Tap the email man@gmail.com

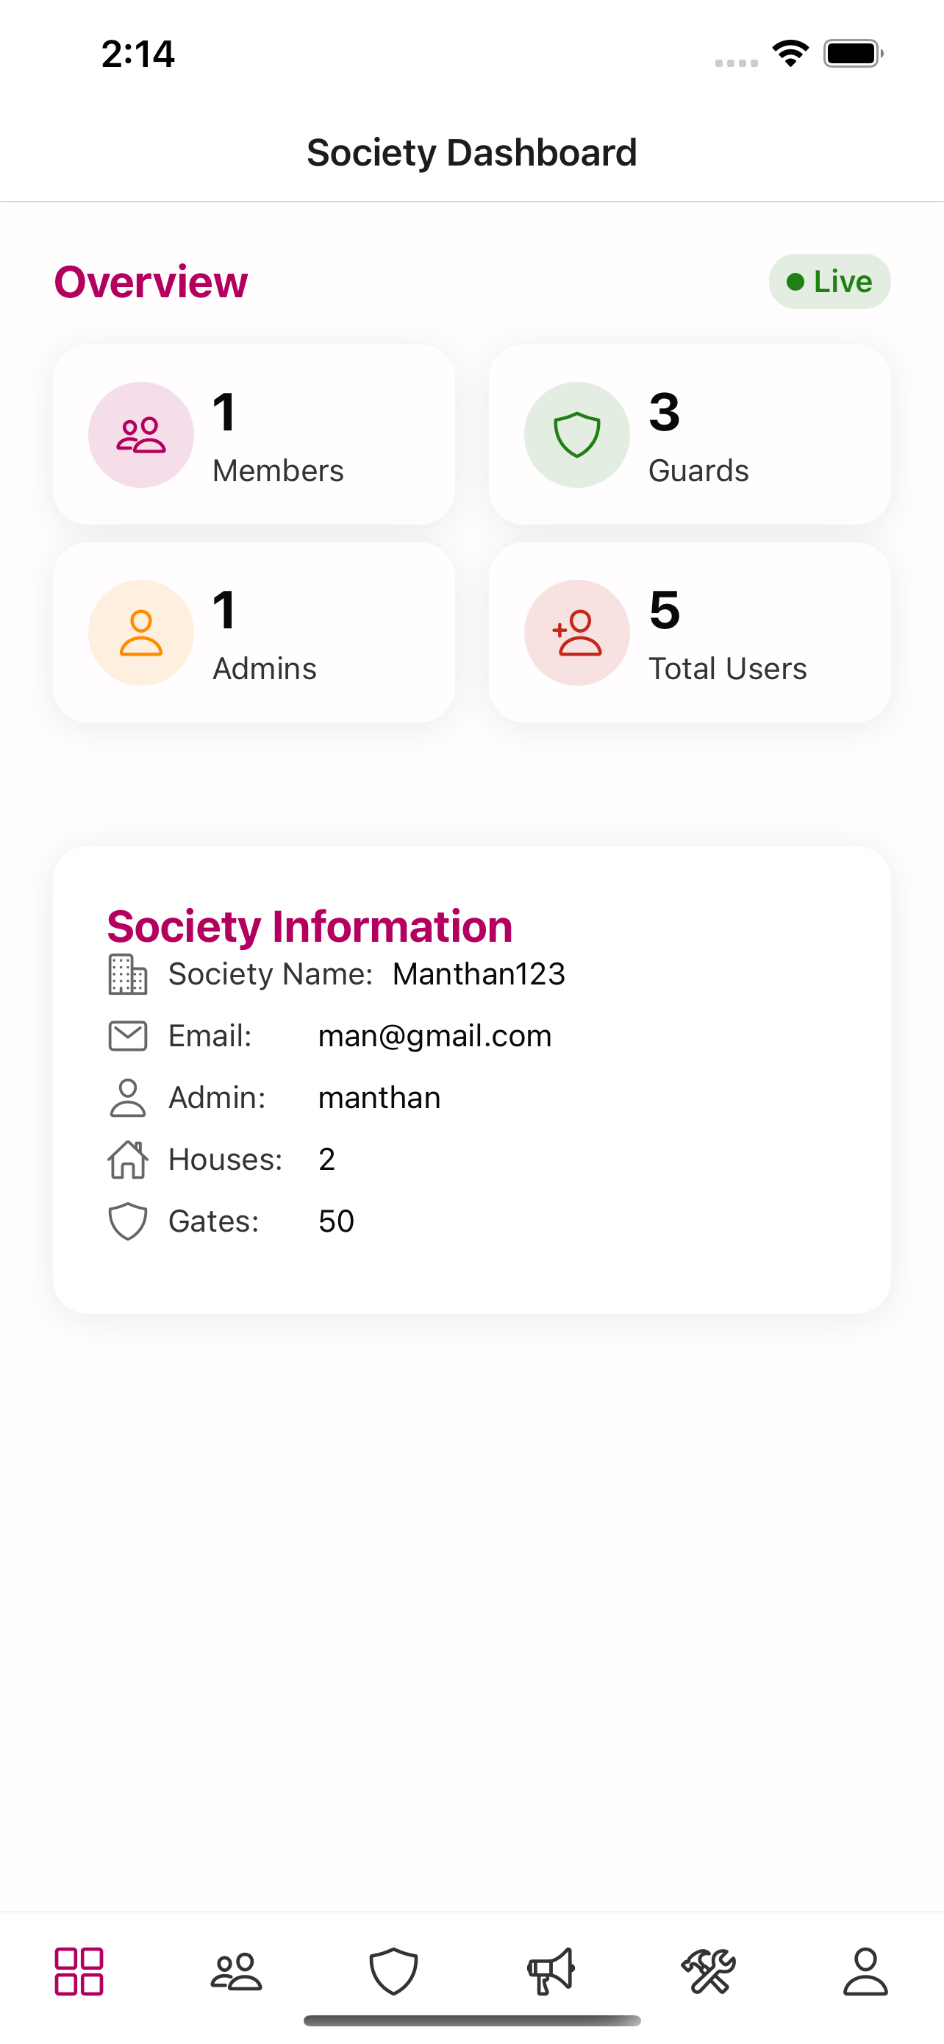[435, 1035]
